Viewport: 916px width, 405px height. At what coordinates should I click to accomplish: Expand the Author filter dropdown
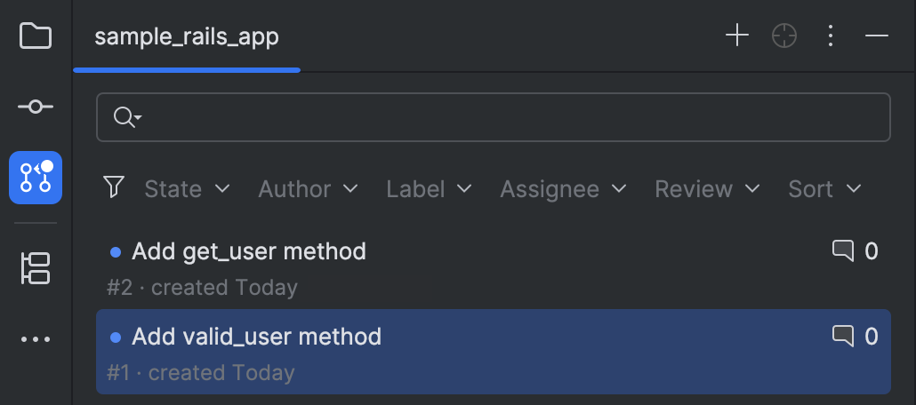point(308,189)
